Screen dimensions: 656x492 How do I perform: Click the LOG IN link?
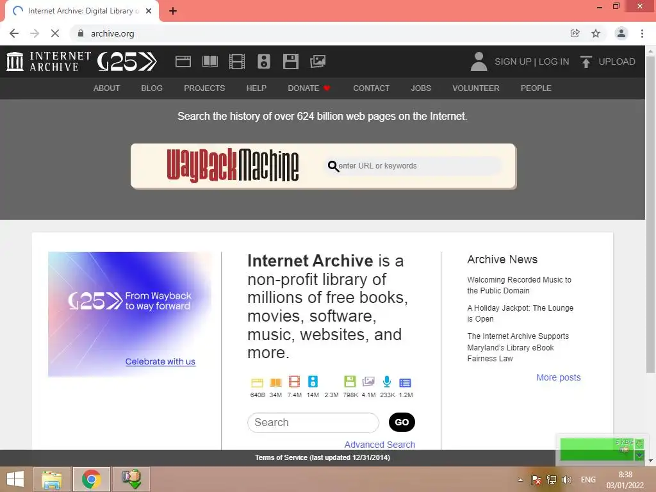click(554, 61)
